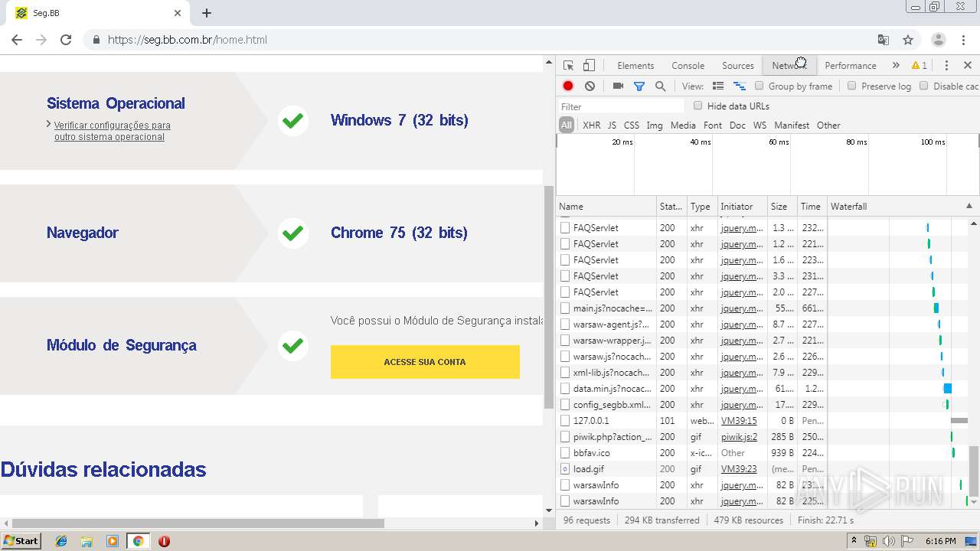Go back in browser history
This screenshot has width=980, height=551.
(17, 40)
